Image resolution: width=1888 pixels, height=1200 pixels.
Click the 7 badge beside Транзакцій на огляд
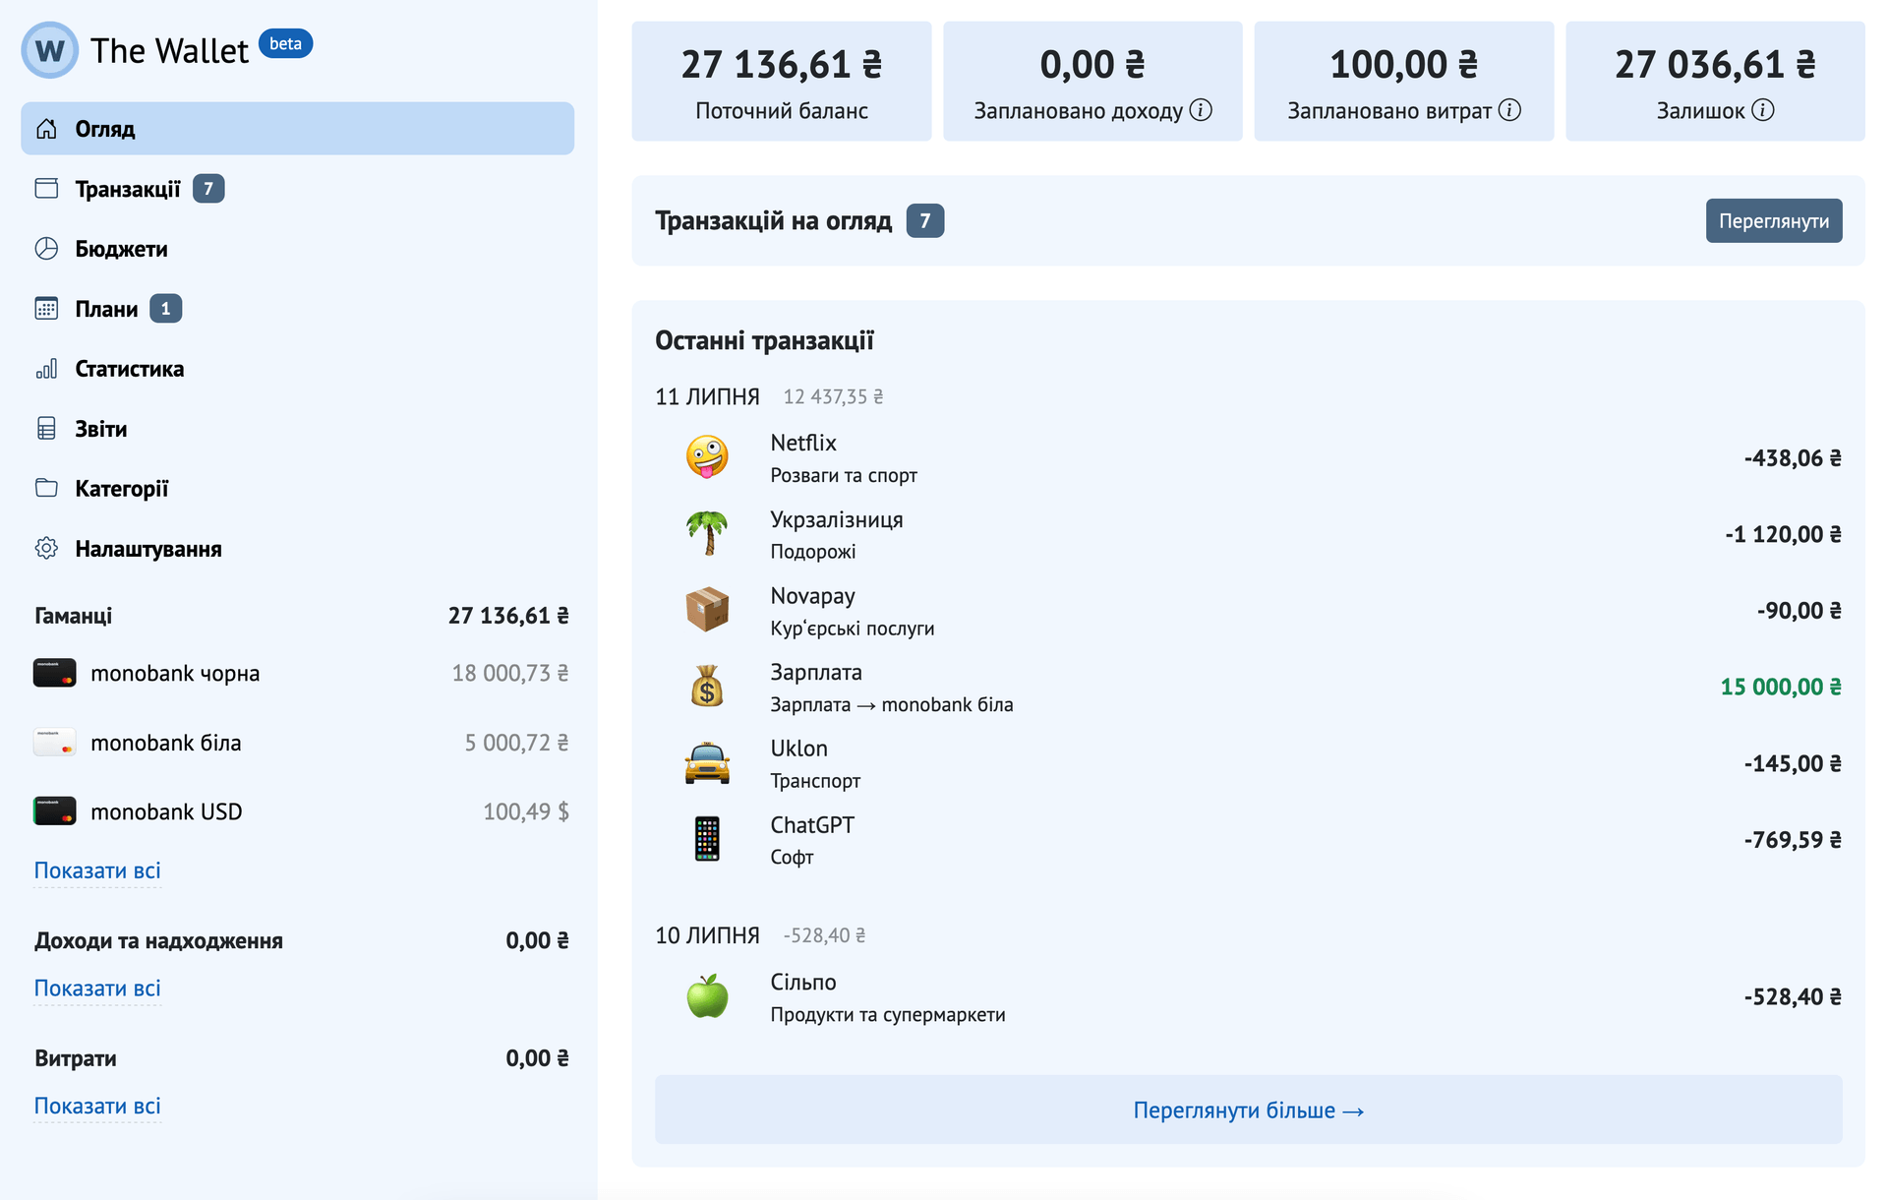[x=925, y=221]
